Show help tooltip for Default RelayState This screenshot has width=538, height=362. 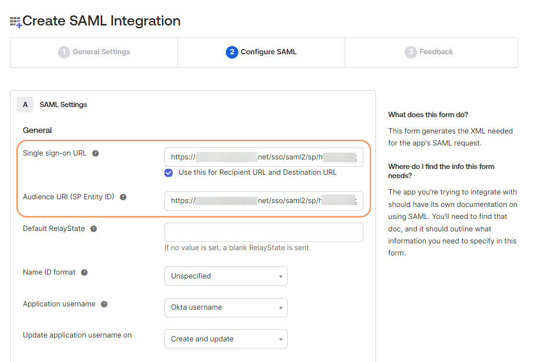[x=94, y=229]
